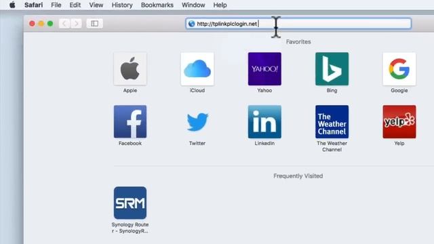Open the LinkedIn favorite tile
434x244 pixels.
pyautogui.click(x=264, y=122)
